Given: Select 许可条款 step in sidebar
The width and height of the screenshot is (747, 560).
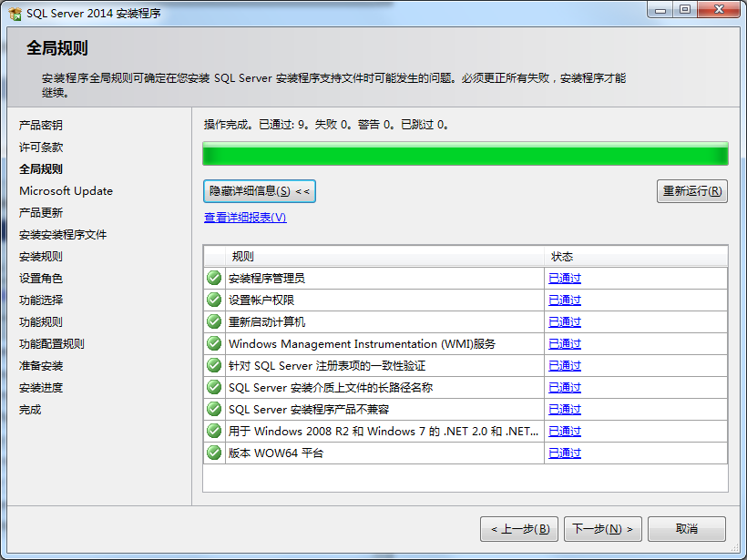Looking at the screenshot, I should [41, 148].
